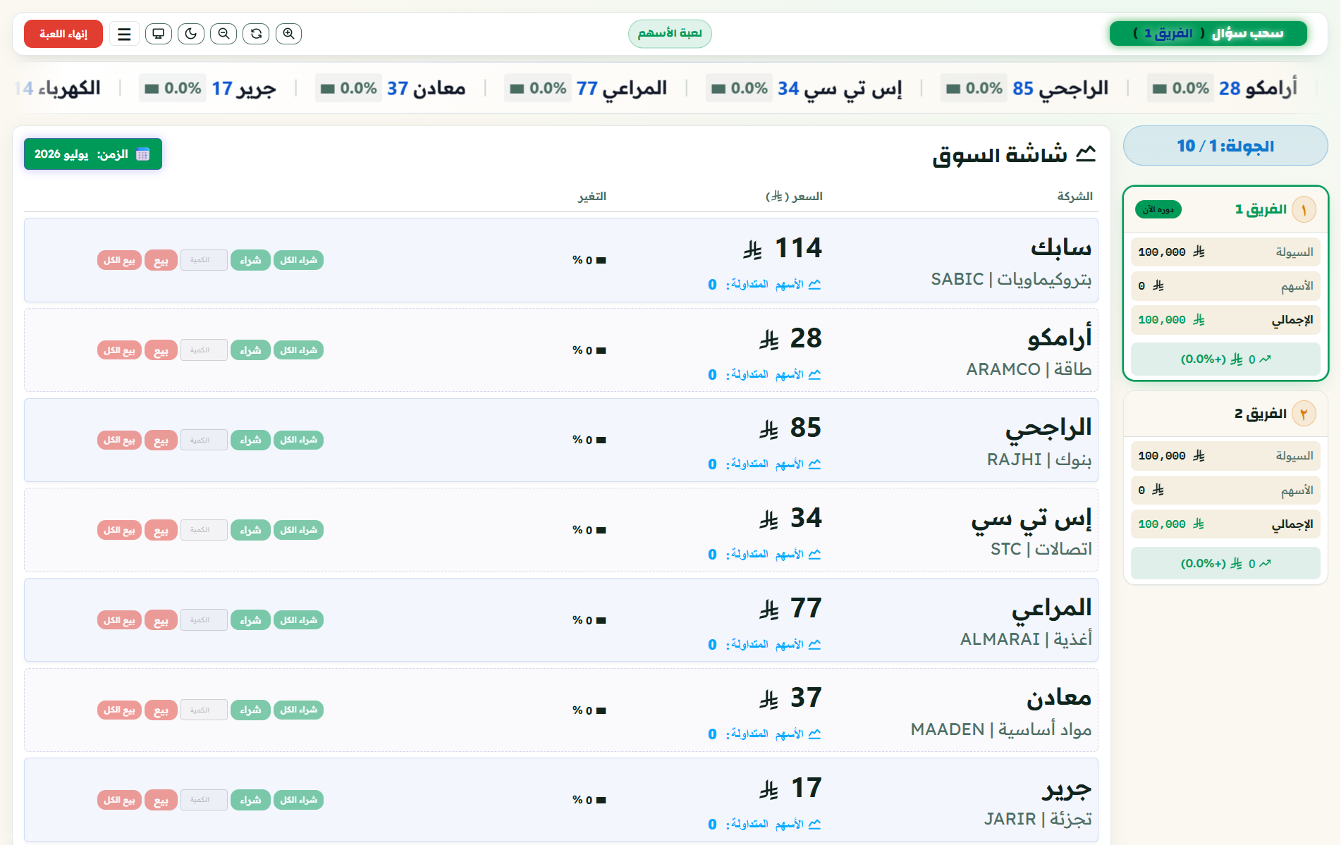
Task: Click the traded shares chart icon for ARAMCO
Action: click(x=815, y=374)
